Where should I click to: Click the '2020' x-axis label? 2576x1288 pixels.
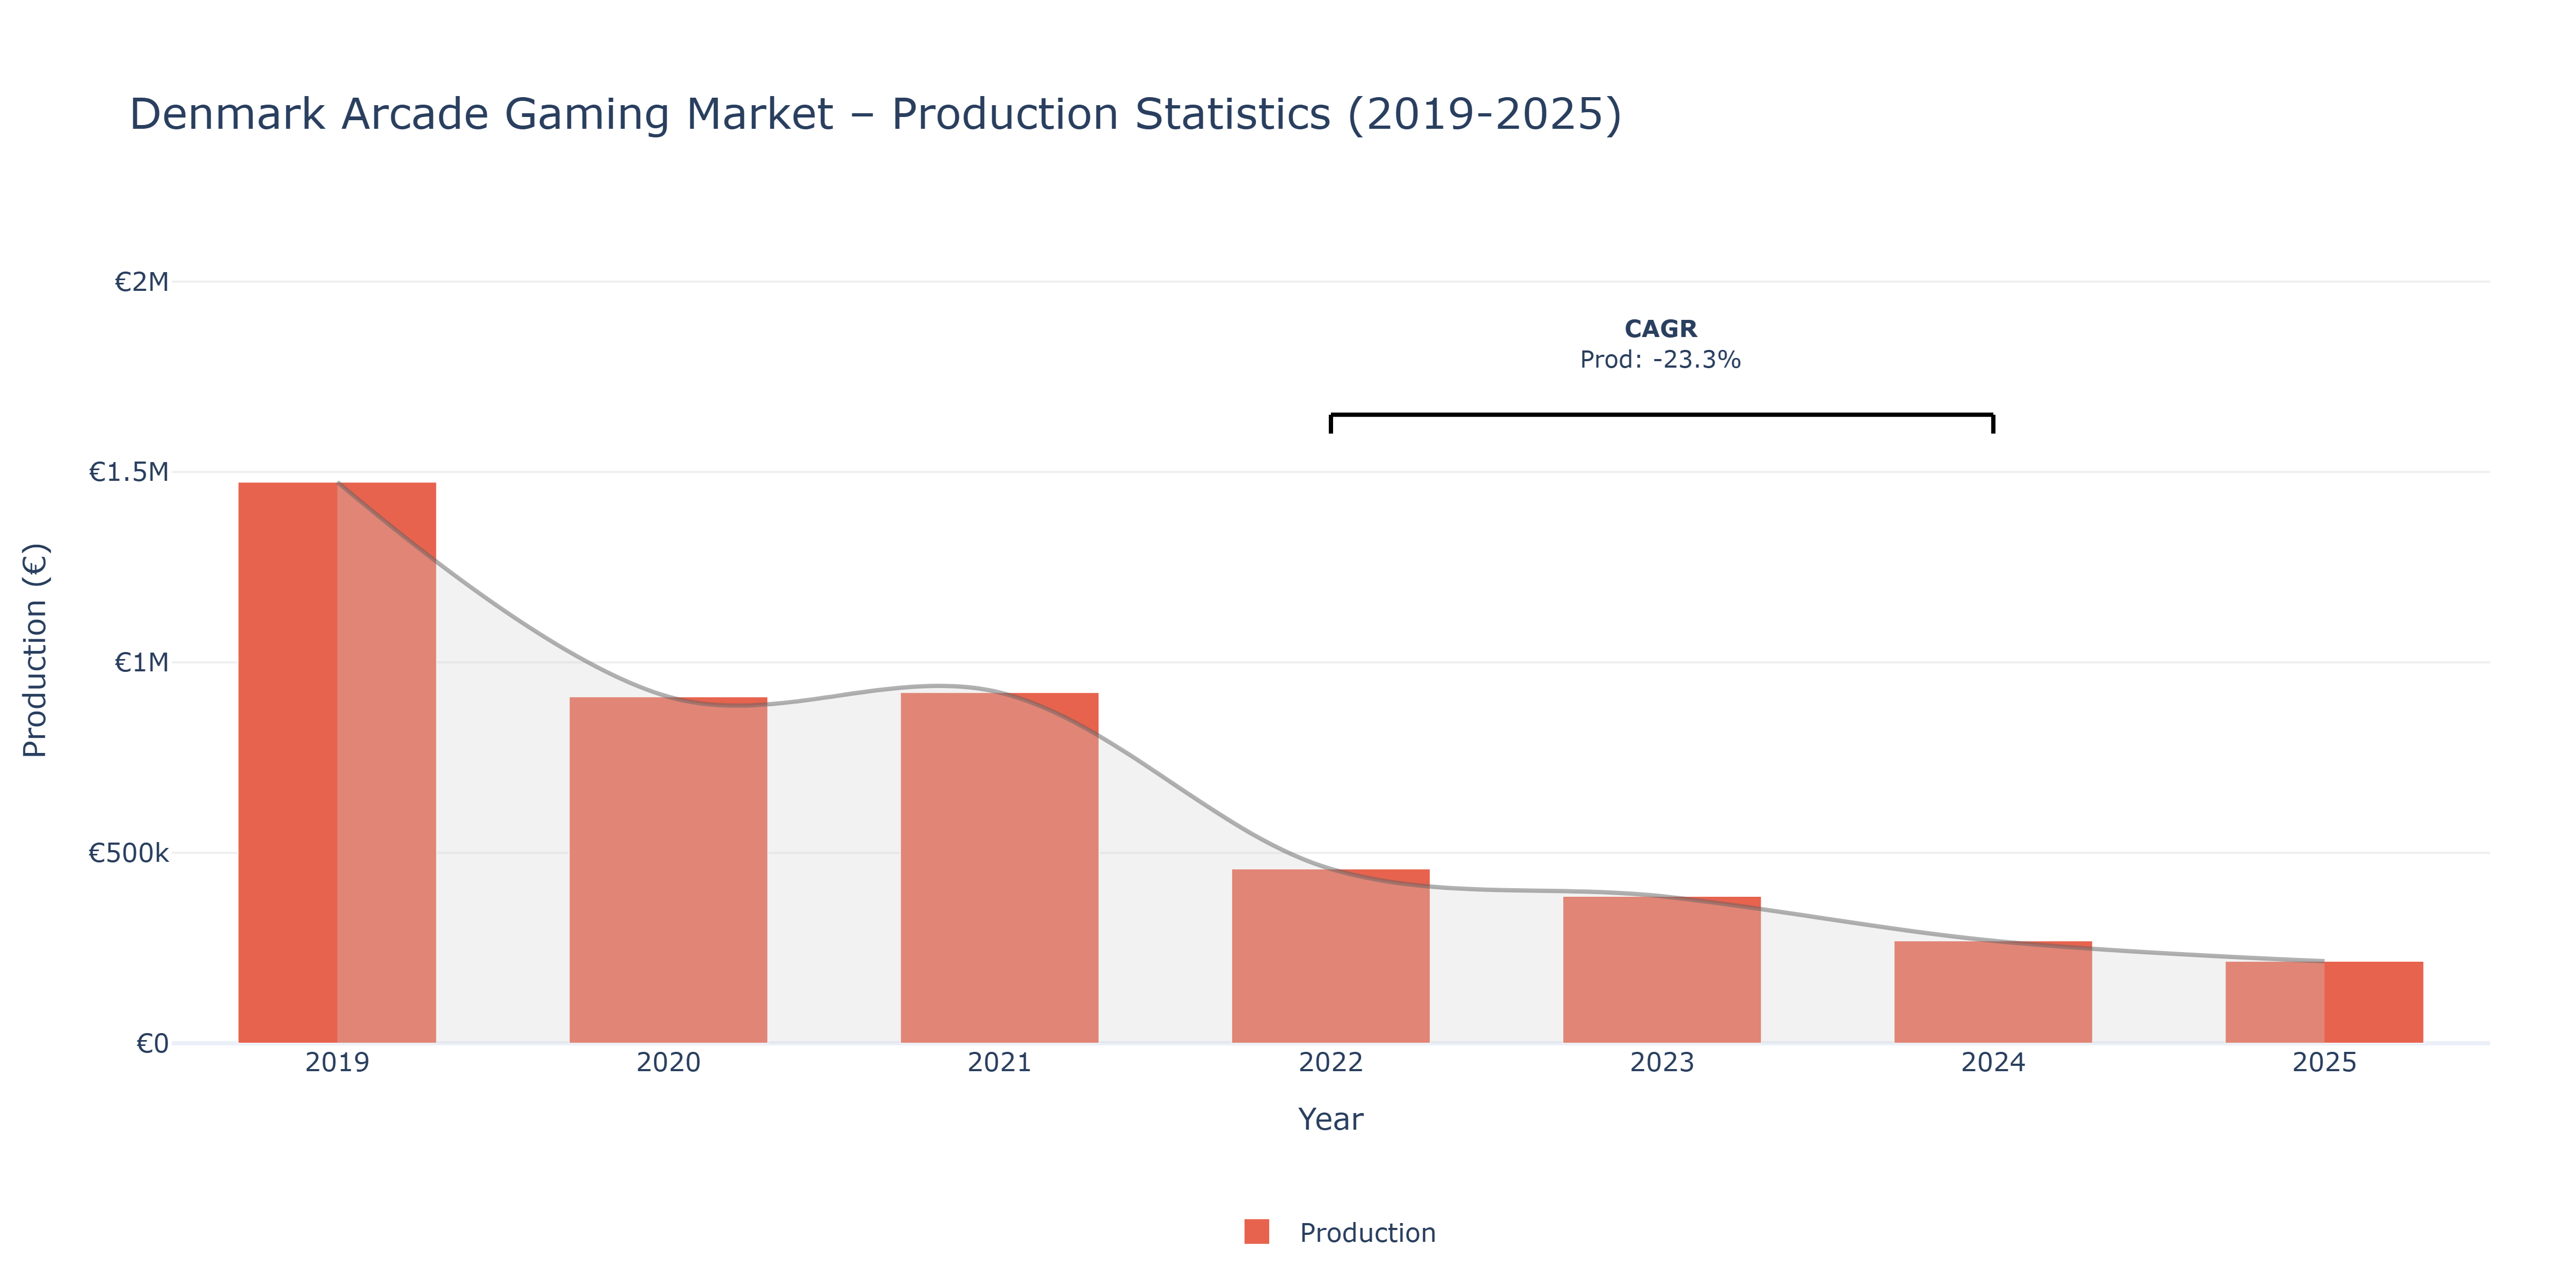coord(668,1062)
